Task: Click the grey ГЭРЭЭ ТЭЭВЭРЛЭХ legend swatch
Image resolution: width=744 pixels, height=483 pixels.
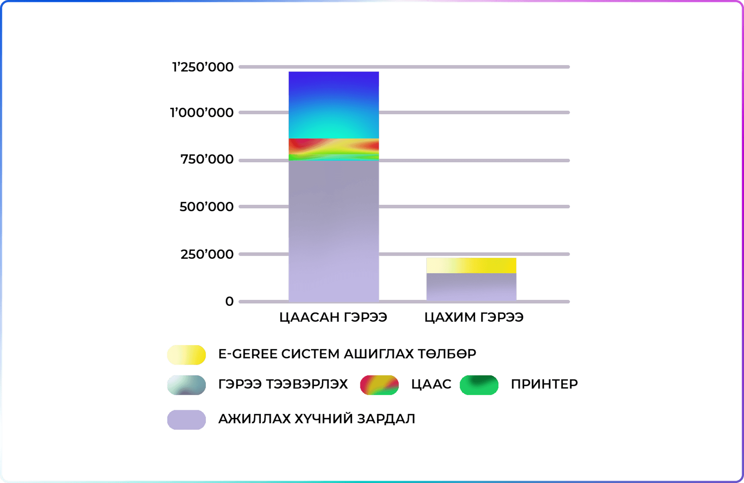Action: coord(186,385)
